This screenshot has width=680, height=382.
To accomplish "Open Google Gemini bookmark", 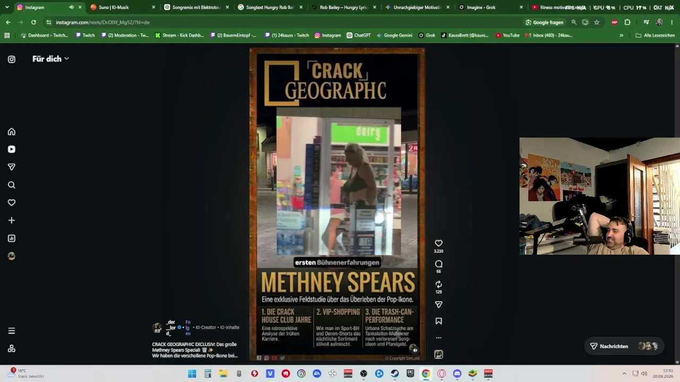I will [x=394, y=36].
